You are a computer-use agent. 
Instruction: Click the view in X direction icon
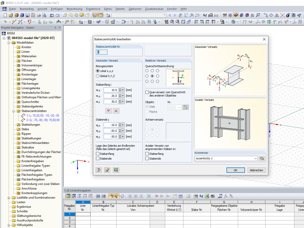(x=196, y=22)
